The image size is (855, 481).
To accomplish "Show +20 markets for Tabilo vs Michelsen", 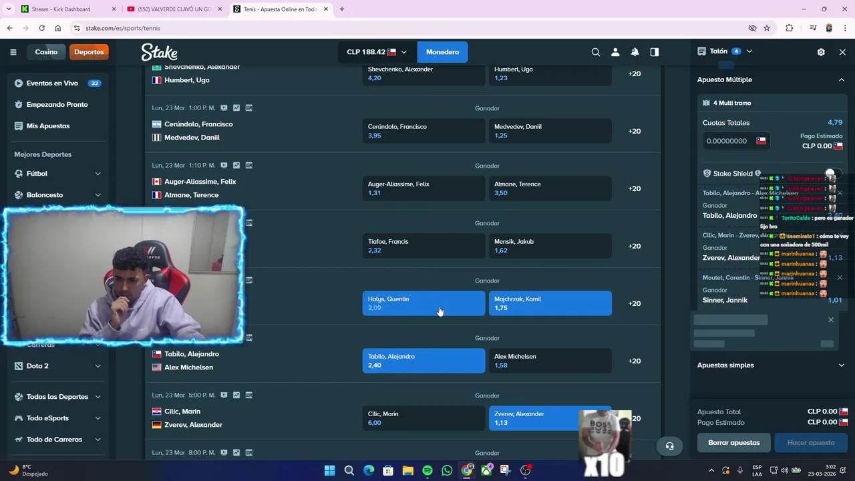I will [x=635, y=361].
